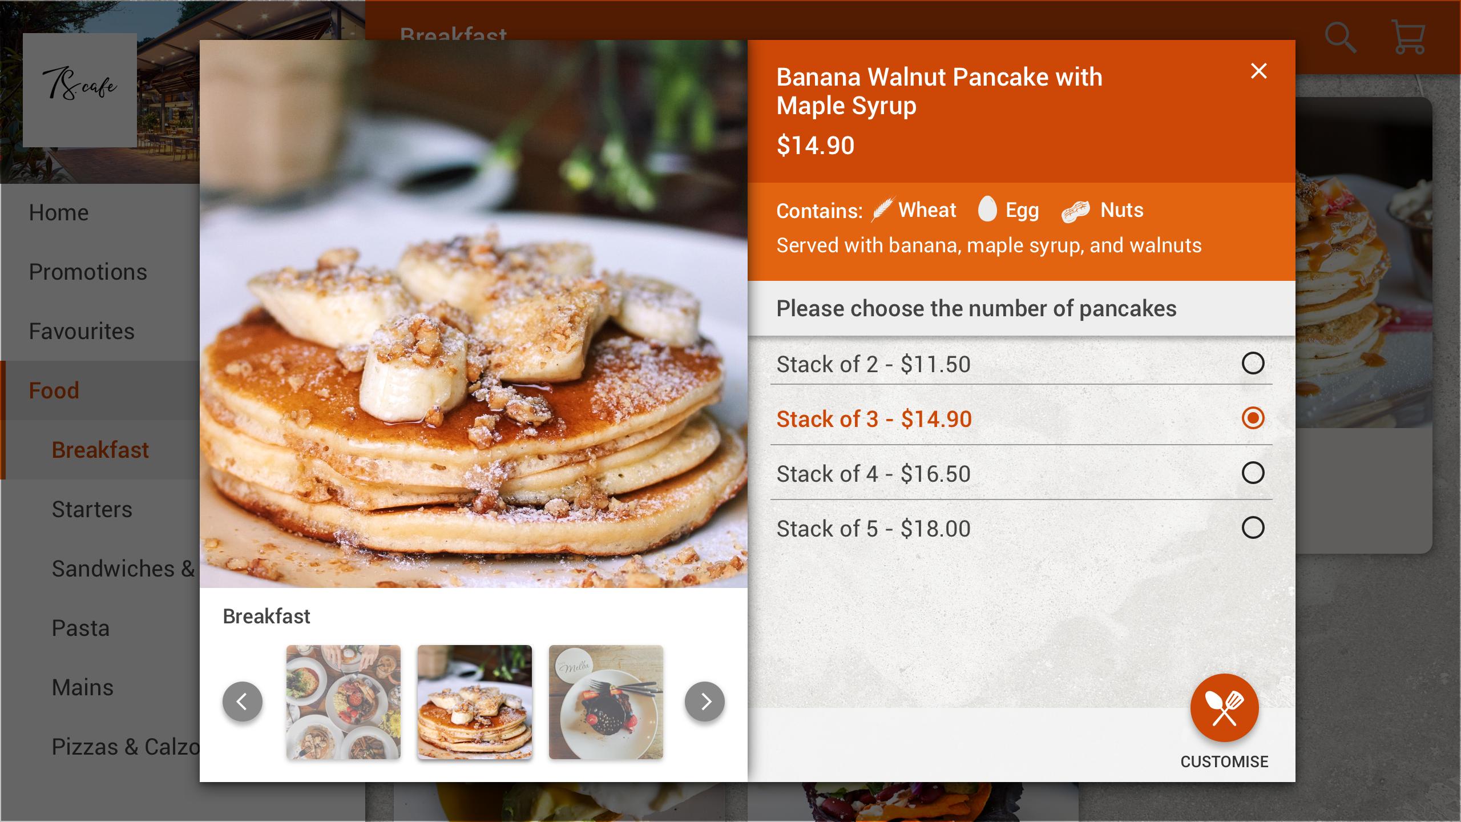Viewport: 1461px width, 822px height.
Task: Click the Nuts allergen icon
Action: coord(1076,211)
